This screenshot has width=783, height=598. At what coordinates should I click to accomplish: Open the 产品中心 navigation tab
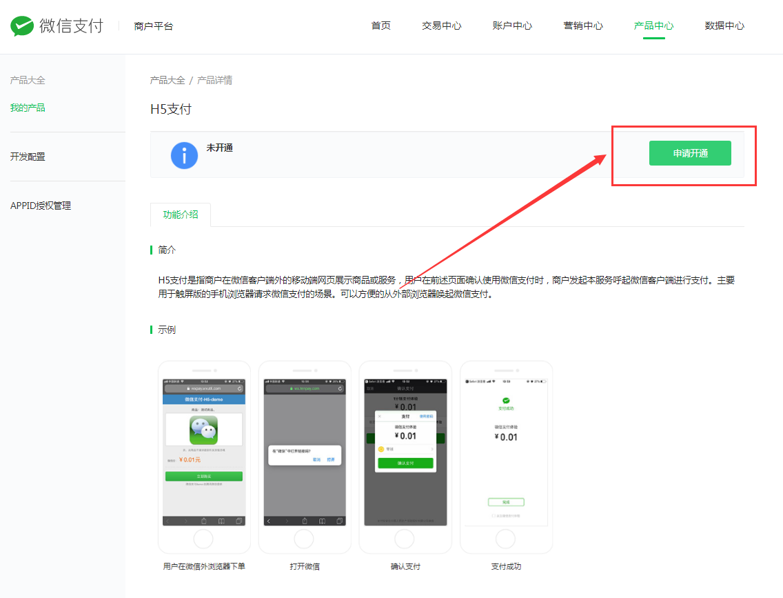tap(653, 26)
